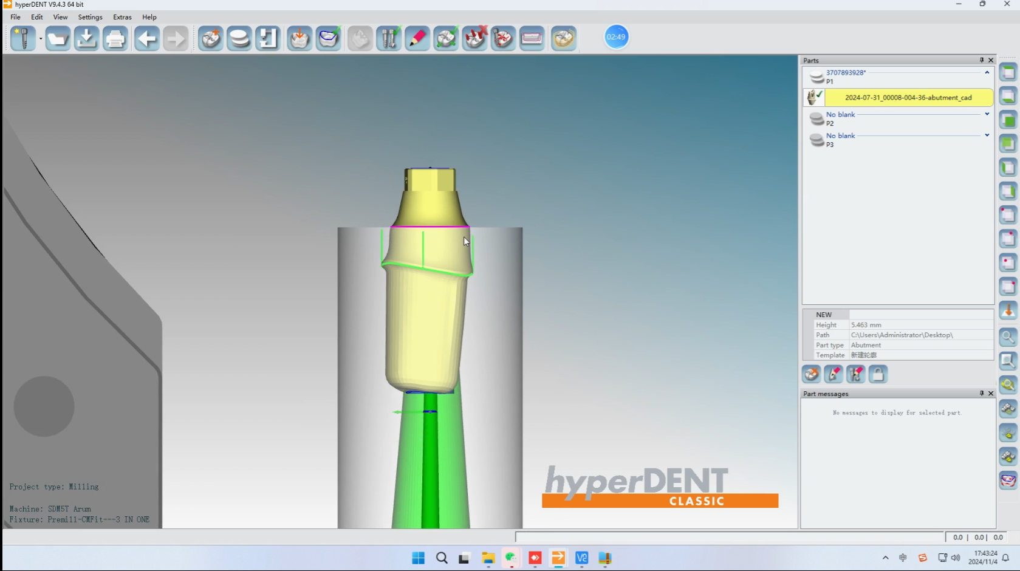This screenshot has width=1020, height=571.
Task: Expand the P3 No blank group
Action: coord(987,135)
